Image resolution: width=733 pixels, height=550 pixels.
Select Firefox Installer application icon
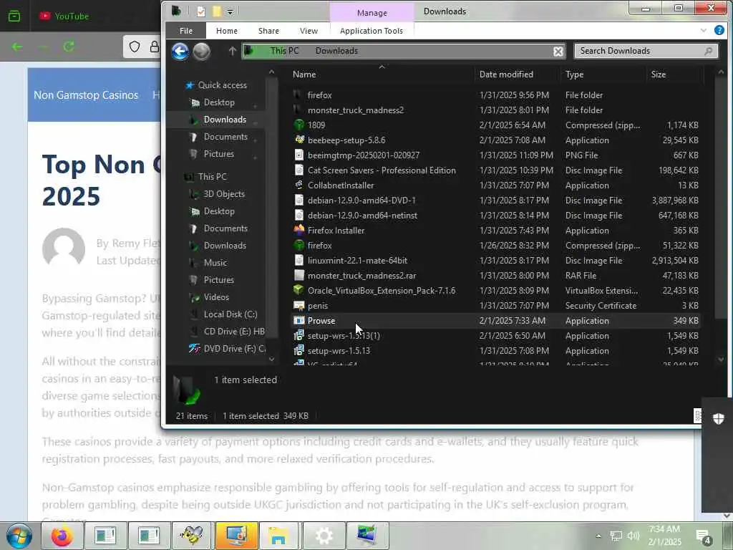pos(299,230)
